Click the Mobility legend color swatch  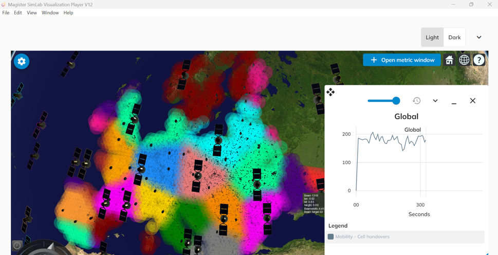click(x=330, y=236)
